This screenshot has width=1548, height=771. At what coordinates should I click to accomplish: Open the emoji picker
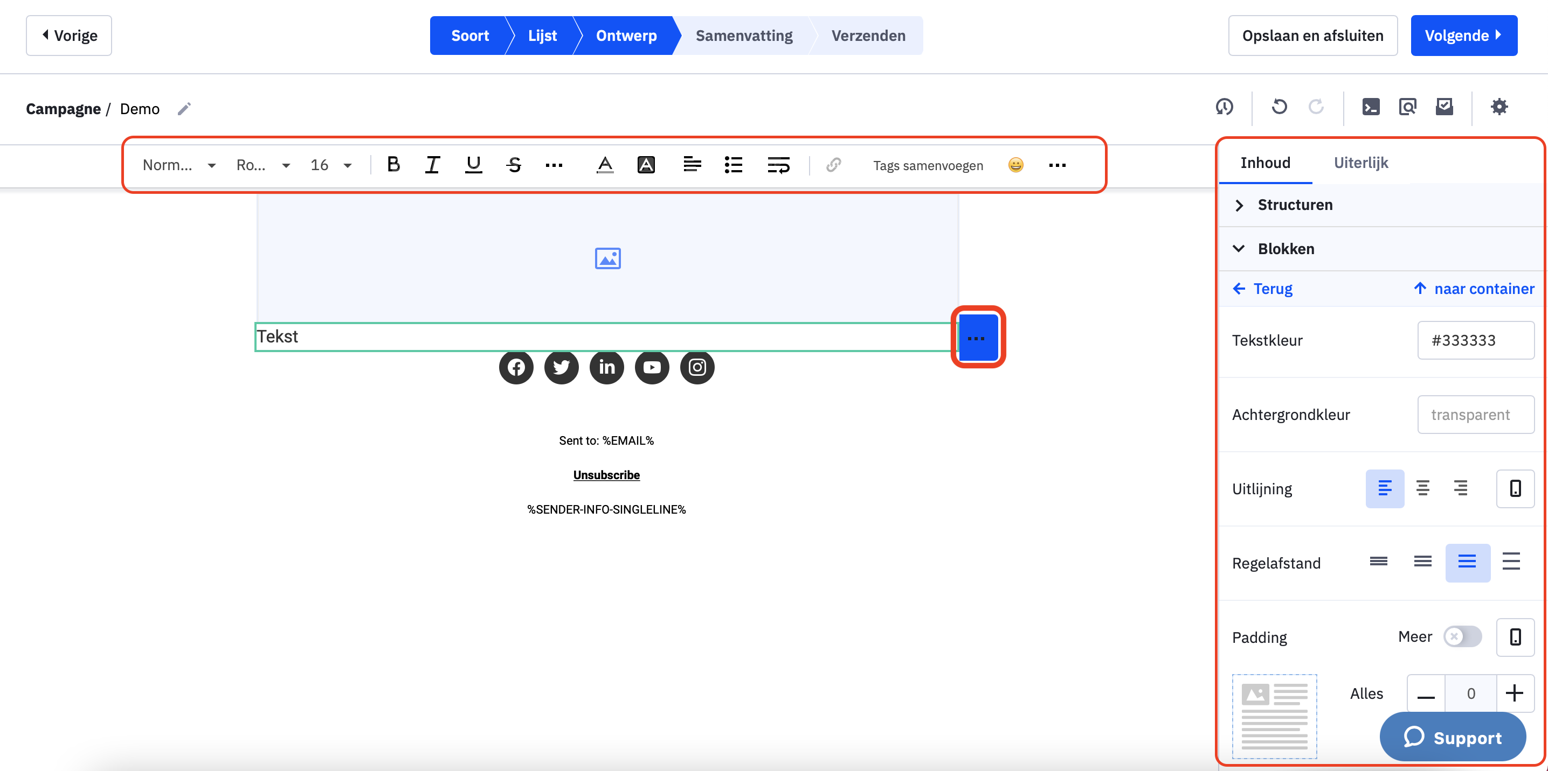pyautogui.click(x=1015, y=165)
